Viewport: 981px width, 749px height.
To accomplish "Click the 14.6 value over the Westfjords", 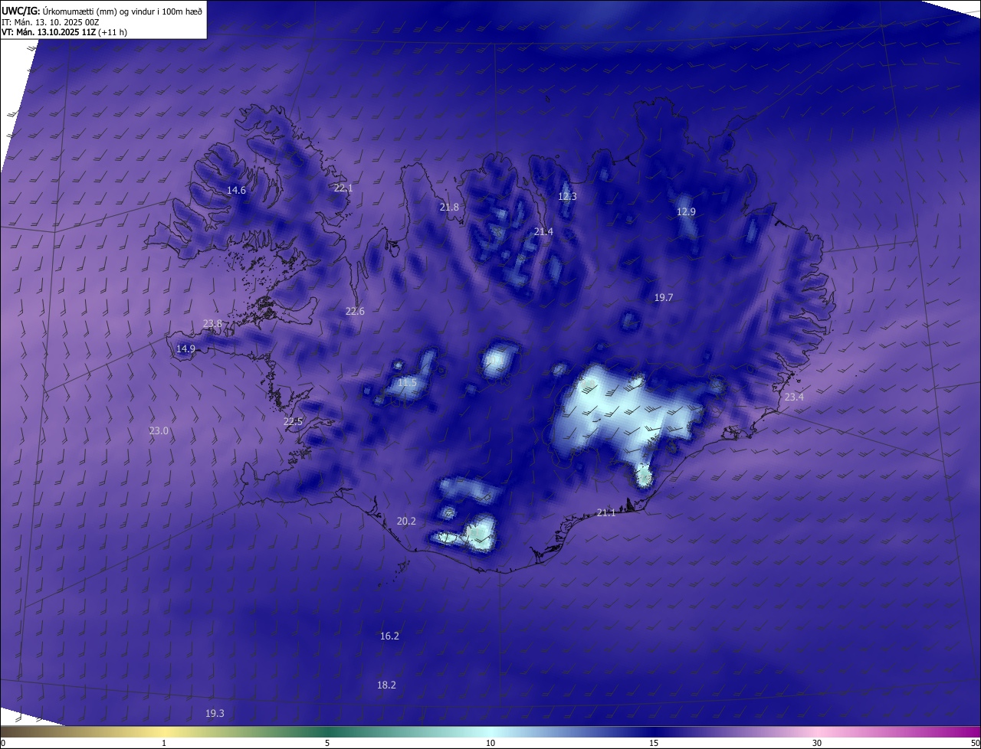I will 236,190.
